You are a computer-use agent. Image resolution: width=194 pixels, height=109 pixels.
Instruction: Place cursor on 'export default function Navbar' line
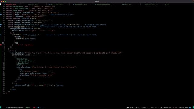tap(23, 19)
